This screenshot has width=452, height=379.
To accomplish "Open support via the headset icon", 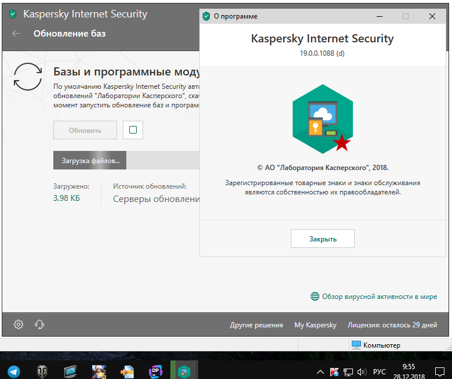I will 39,324.
